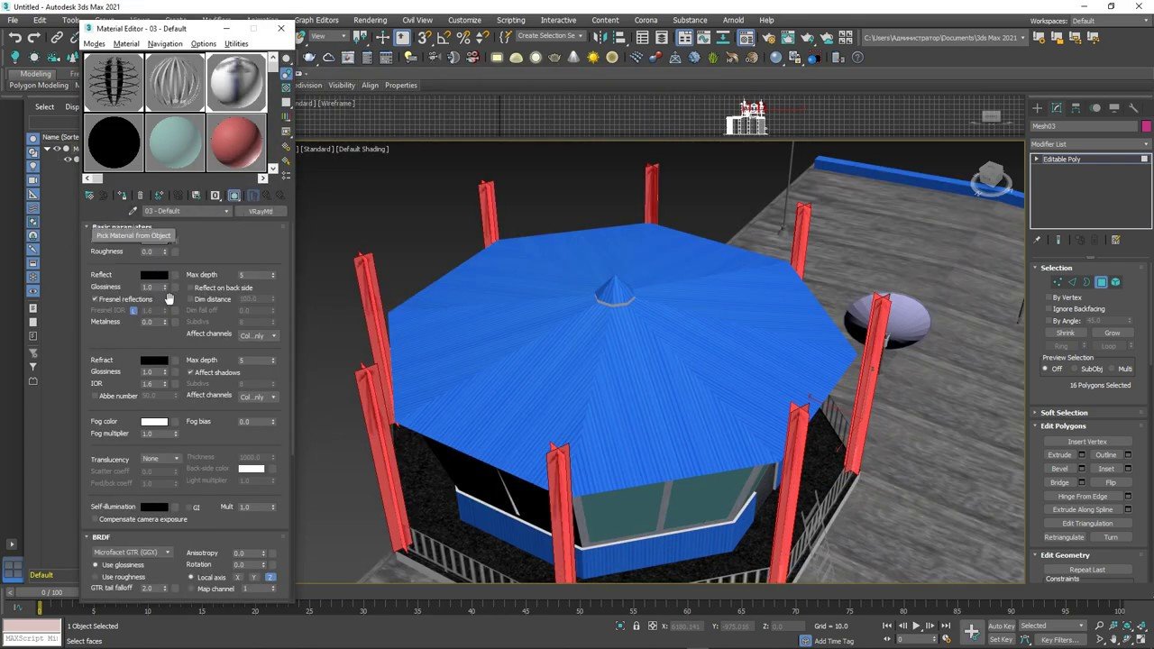Select the Move transform tool
The width and height of the screenshot is (1154, 649).
click(x=382, y=37)
